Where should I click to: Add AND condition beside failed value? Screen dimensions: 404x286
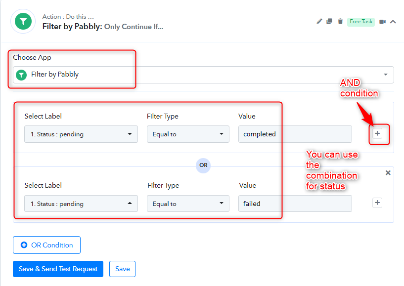coord(377,203)
